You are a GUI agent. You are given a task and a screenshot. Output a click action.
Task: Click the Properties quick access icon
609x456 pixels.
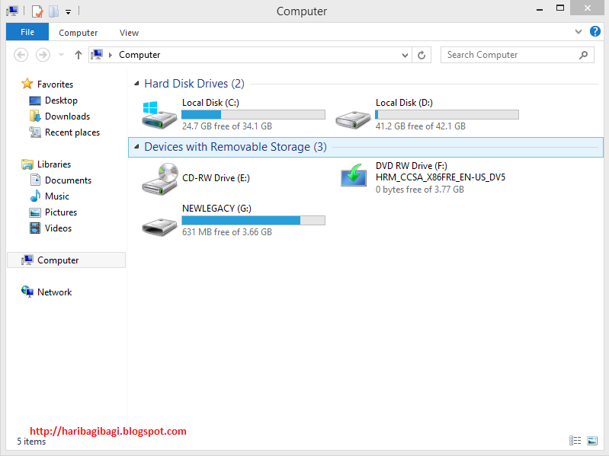(37, 11)
